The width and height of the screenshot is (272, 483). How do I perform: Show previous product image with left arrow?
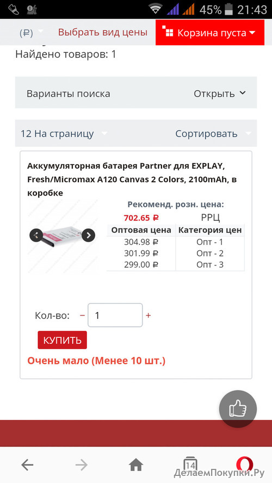pyautogui.click(x=36, y=236)
